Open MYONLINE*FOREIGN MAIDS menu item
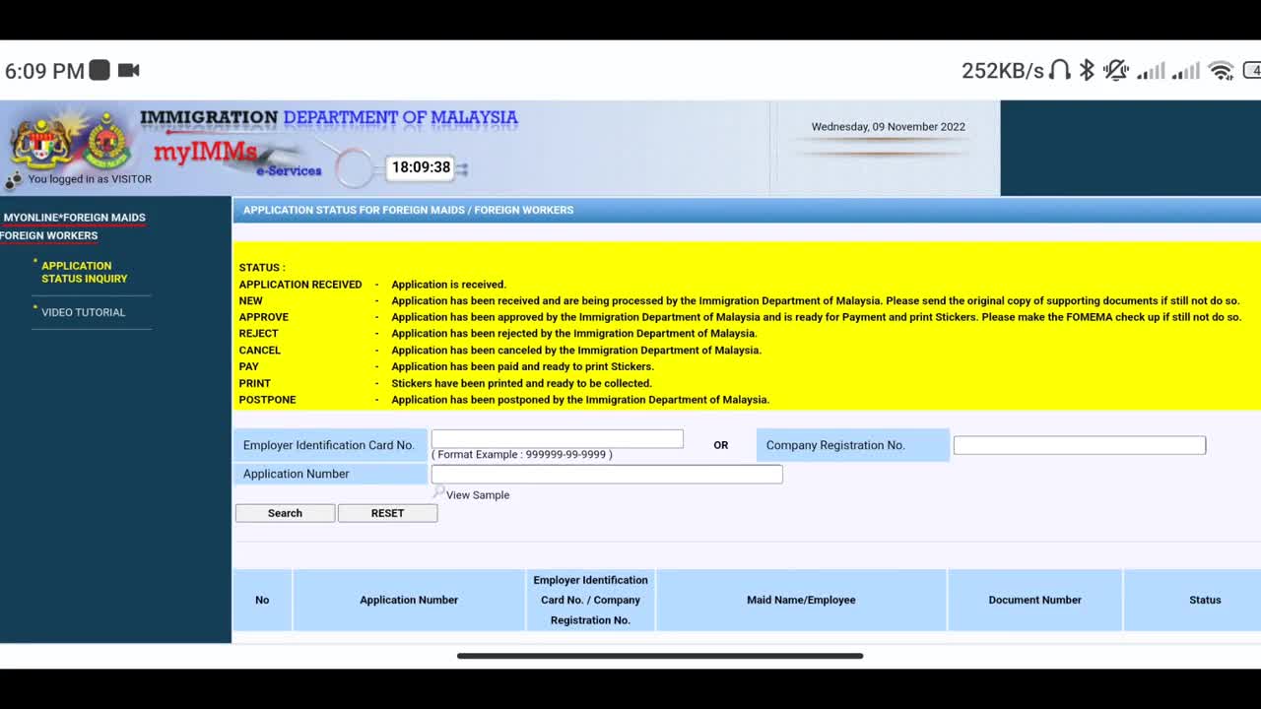 pos(74,218)
